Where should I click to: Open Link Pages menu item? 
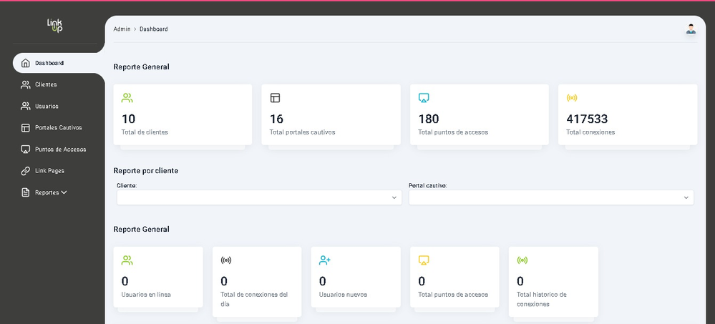click(49, 171)
